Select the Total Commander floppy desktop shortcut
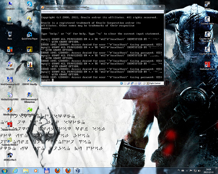This screenshot has width=218, height=174. pos(10,82)
